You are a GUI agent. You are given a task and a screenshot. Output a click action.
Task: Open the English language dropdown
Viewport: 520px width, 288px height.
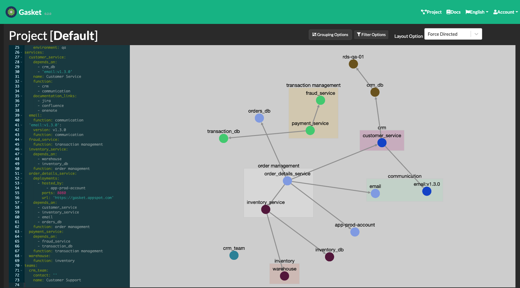[x=477, y=12]
